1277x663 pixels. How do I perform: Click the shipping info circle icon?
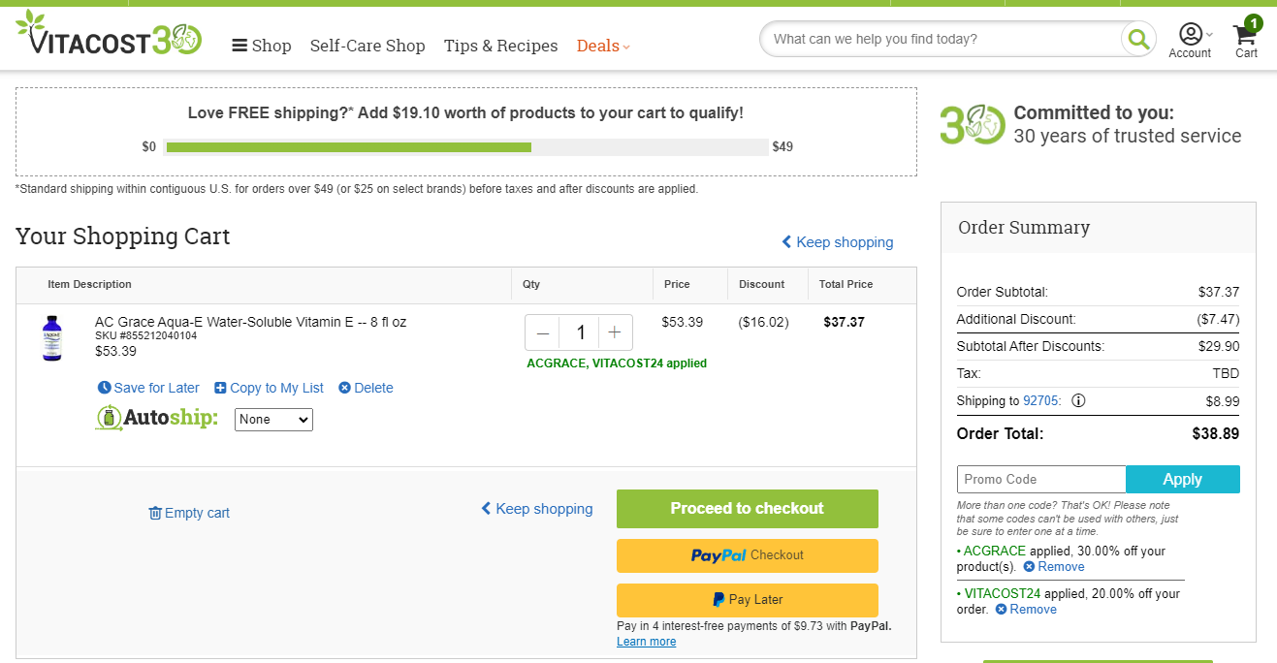1078,400
